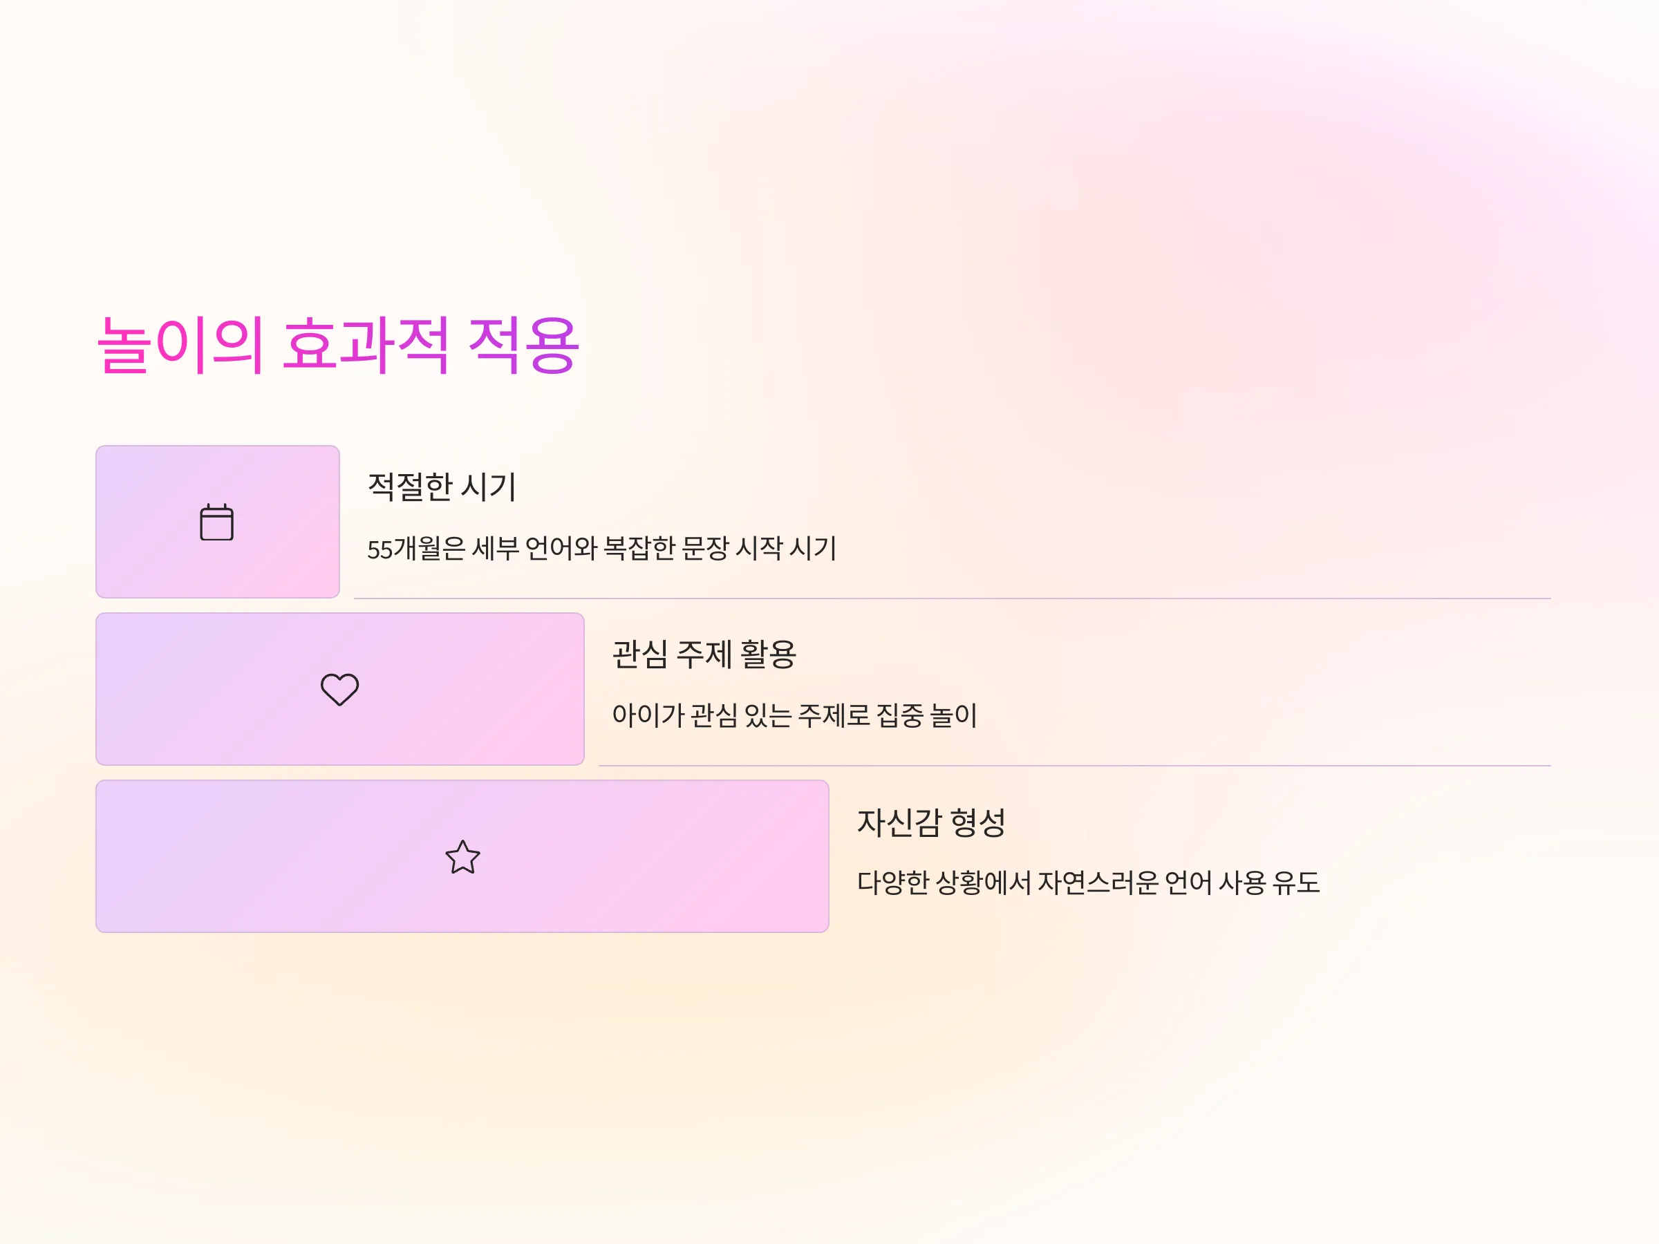Image resolution: width=1659 pixels, height=1244 pixels.
Task: Click the star icon
Action: (x=462, y=856)
